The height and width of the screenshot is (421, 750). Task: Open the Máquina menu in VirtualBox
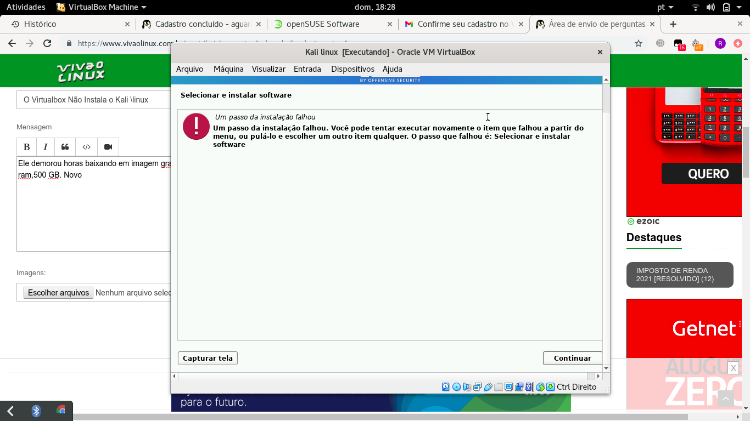pos(228,69)
